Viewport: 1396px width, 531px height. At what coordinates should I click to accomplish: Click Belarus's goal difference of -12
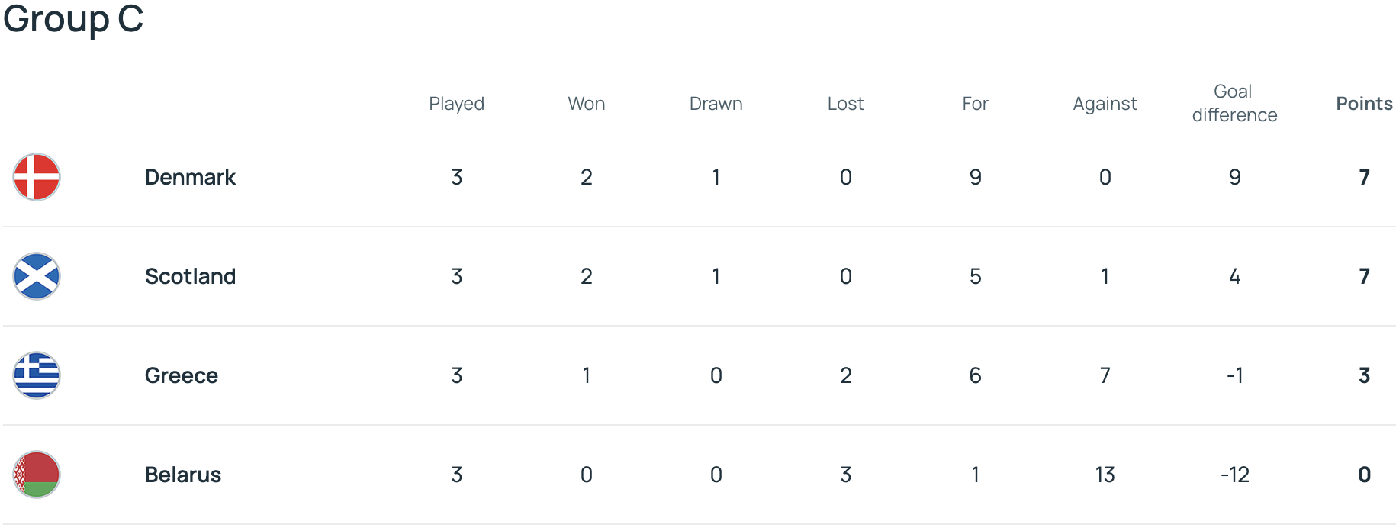pyautogui.click(x=1234, y=475)
